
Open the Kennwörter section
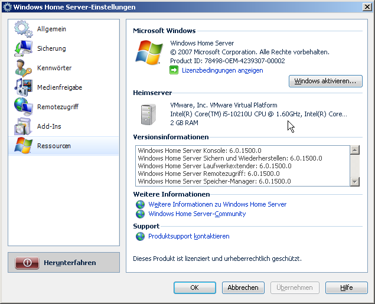point(63,68)
